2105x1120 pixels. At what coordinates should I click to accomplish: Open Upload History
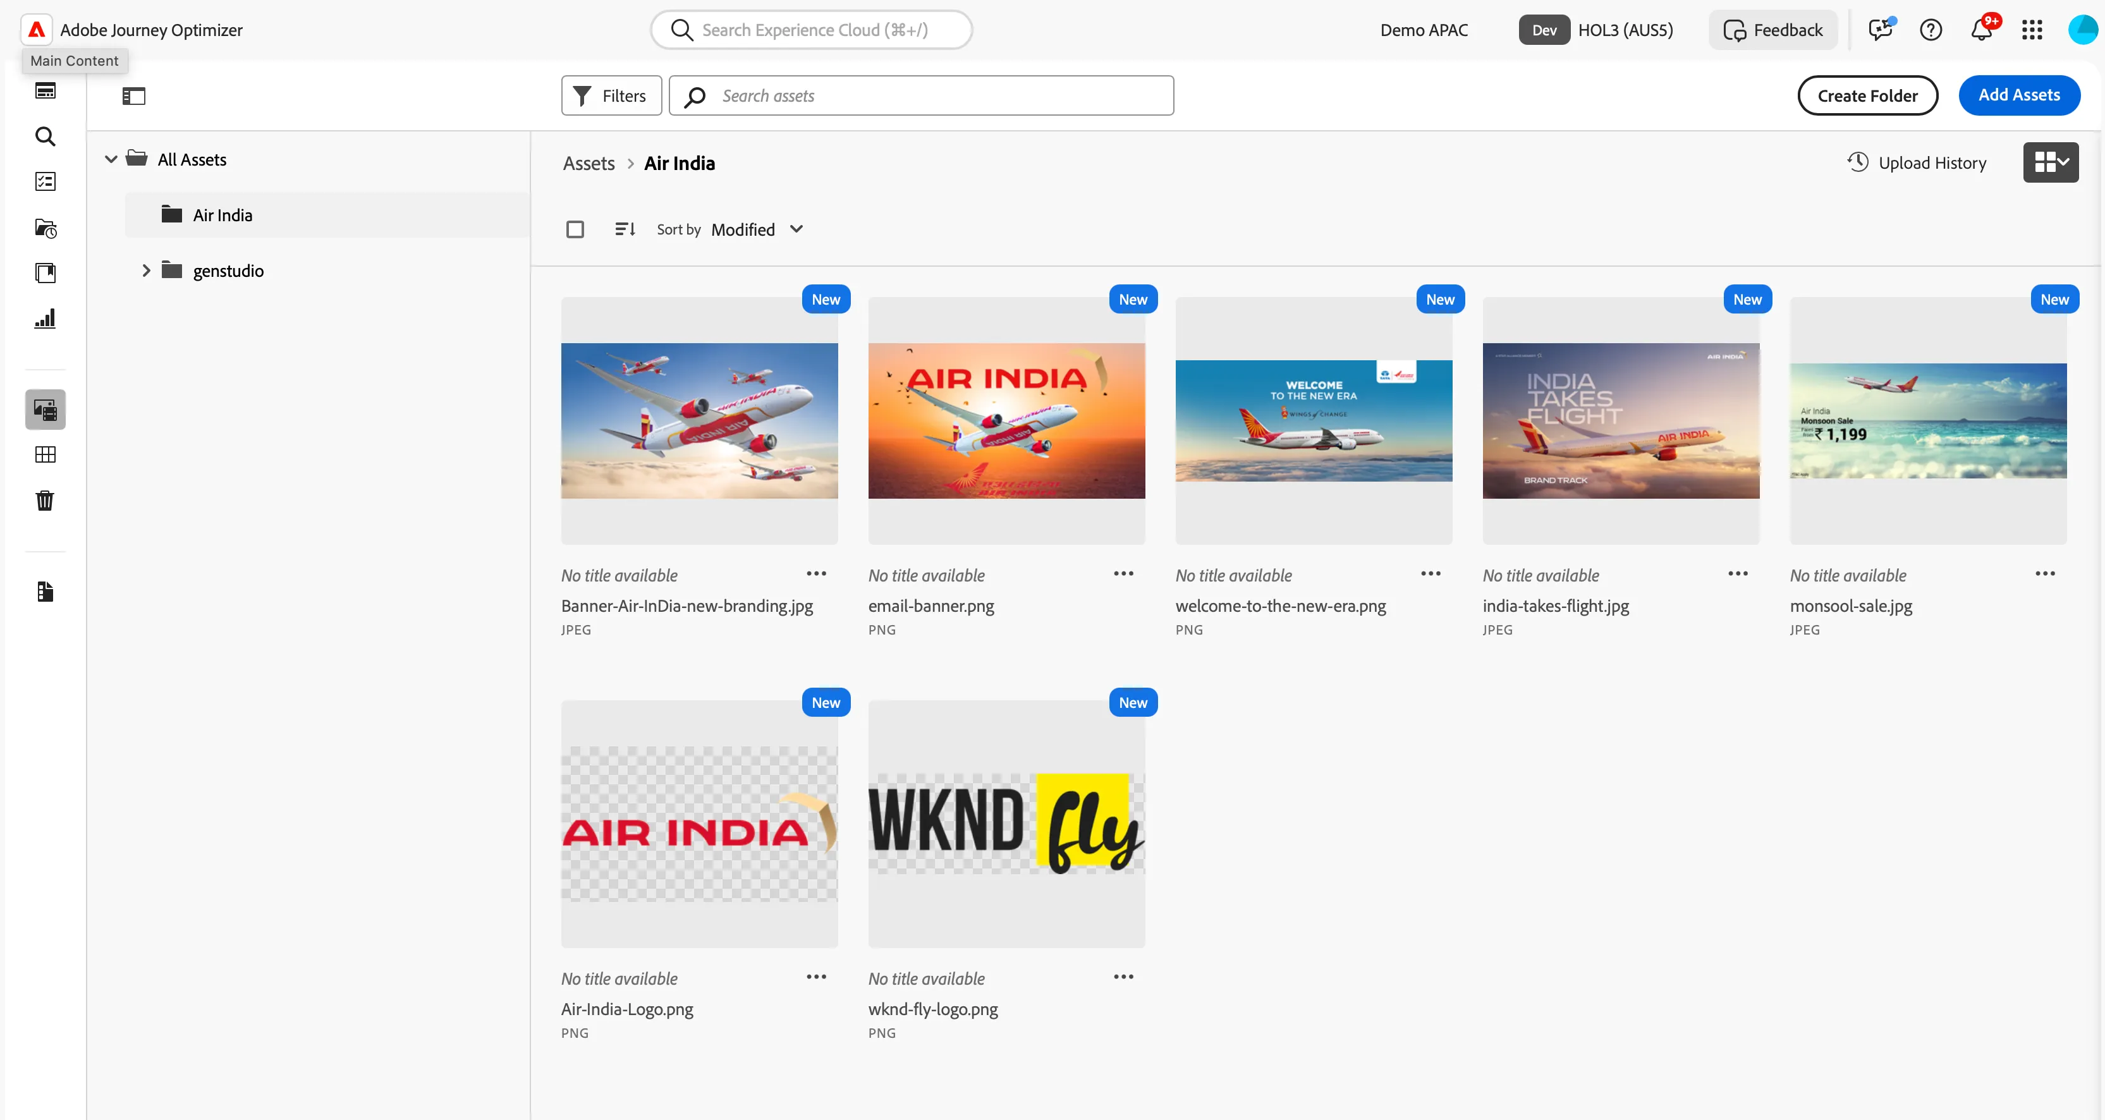point(1916,162)
